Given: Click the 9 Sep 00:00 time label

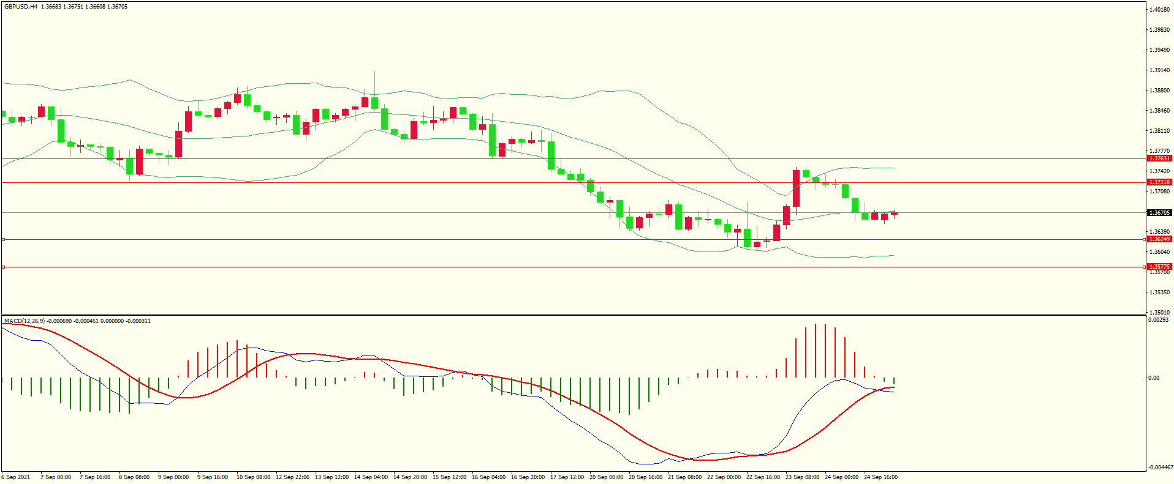Looking at the screenshot, I should pos(173,477).
